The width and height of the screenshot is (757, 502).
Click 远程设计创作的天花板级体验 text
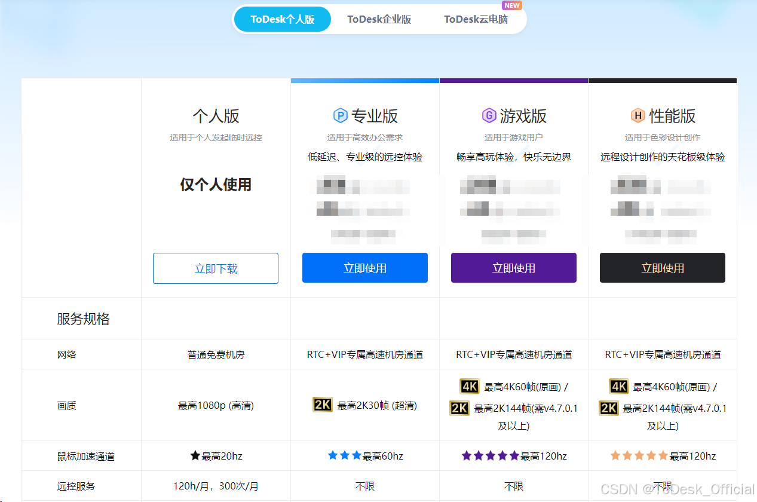(663, 157)
